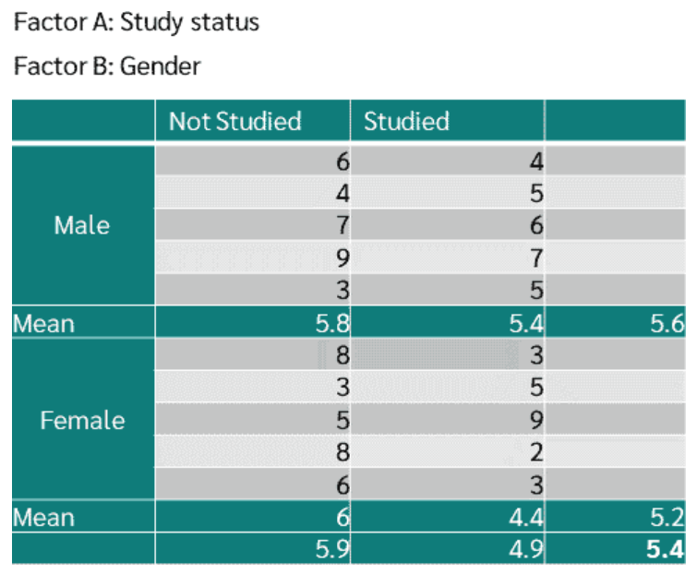Select the "Not Studied" column header
The width and height of the screenshot is (697, 574).
[x=234, y=121]
